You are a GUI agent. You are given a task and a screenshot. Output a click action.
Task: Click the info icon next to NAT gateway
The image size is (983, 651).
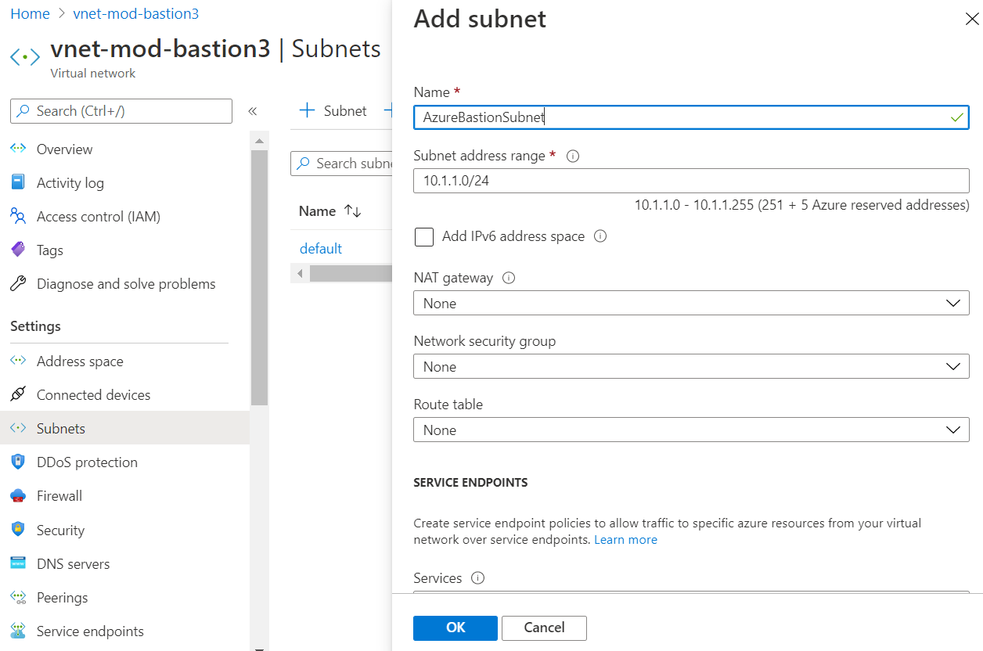(509, 277)
